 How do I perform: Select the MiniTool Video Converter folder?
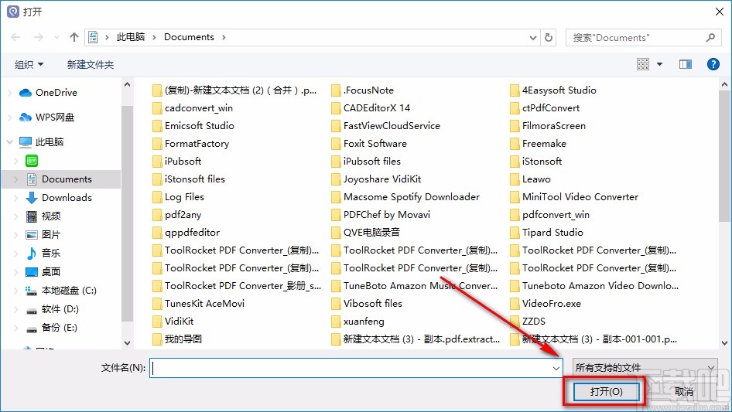point(574,197)
